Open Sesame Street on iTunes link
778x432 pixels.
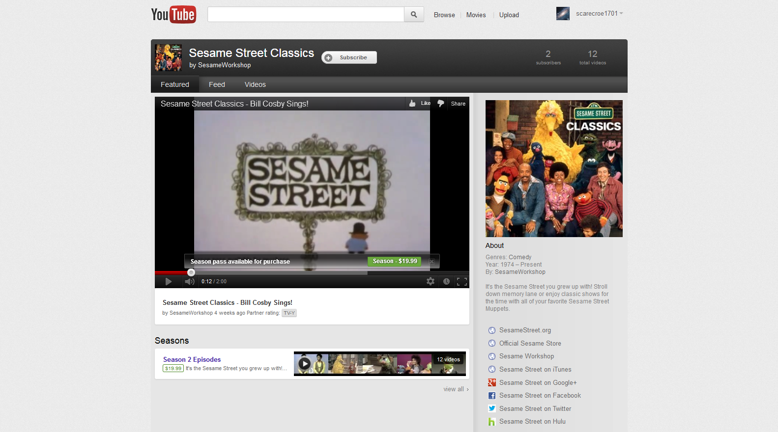(x=535, y=370)
